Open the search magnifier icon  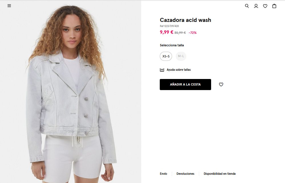click(x=247, y=6)
